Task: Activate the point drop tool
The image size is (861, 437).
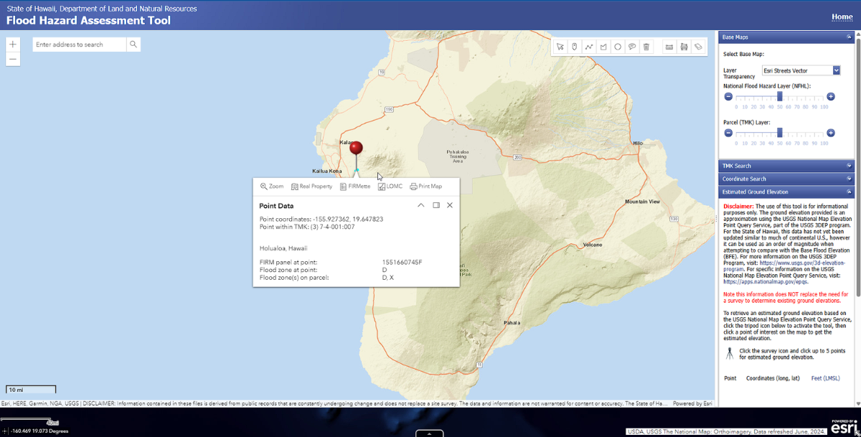Action: click(574, 46)
